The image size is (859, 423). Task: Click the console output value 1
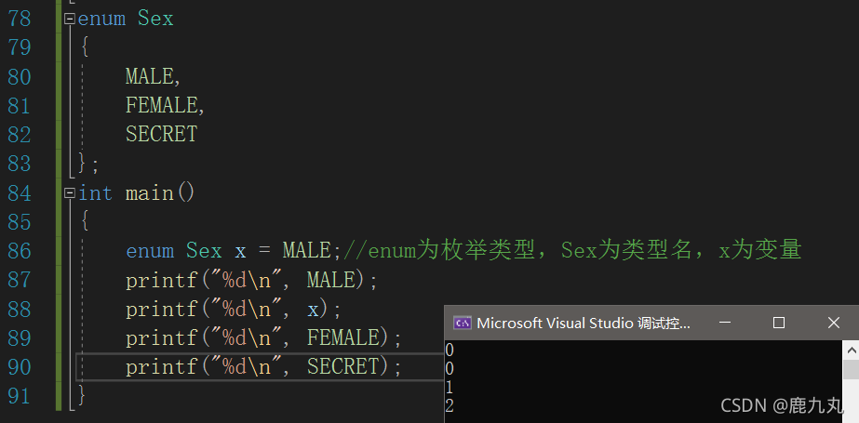(450, 388)
